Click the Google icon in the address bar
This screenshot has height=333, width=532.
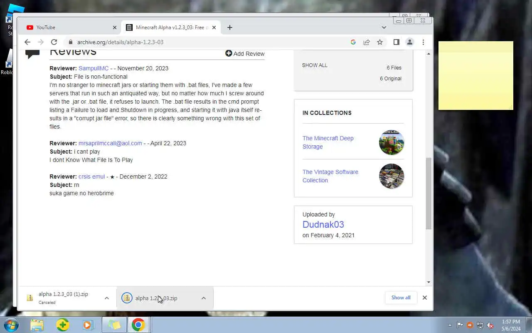(353, 42)
